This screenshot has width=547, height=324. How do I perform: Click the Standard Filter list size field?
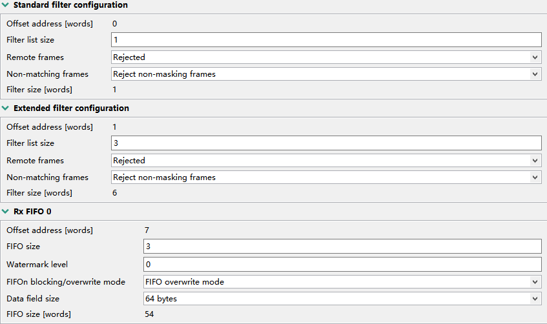click(325, 40)
